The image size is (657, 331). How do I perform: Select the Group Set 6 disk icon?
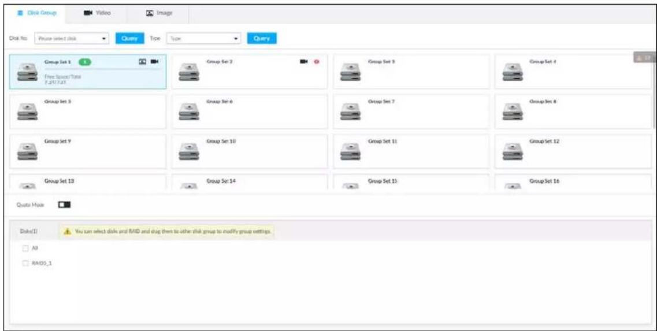point(189,111)
